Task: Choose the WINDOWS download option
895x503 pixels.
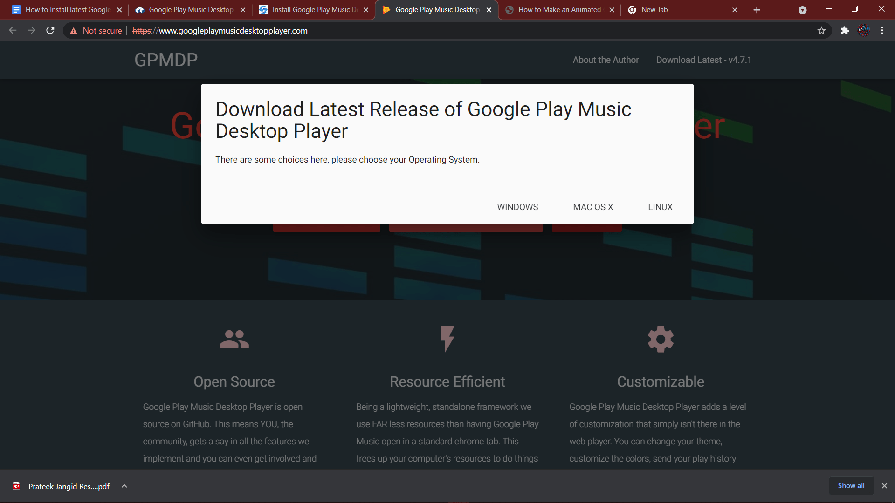Action: pos(517,207)
